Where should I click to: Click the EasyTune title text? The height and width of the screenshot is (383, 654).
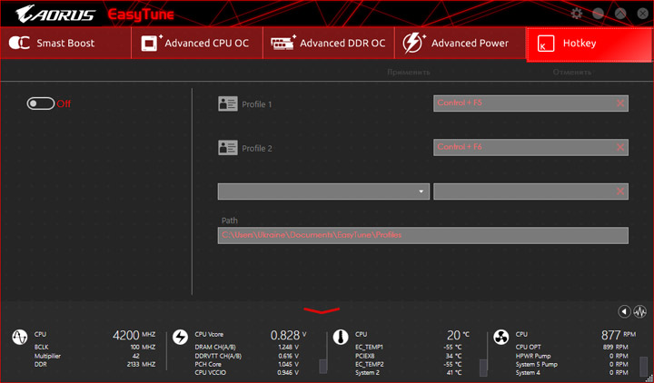[x=141, y=15]
